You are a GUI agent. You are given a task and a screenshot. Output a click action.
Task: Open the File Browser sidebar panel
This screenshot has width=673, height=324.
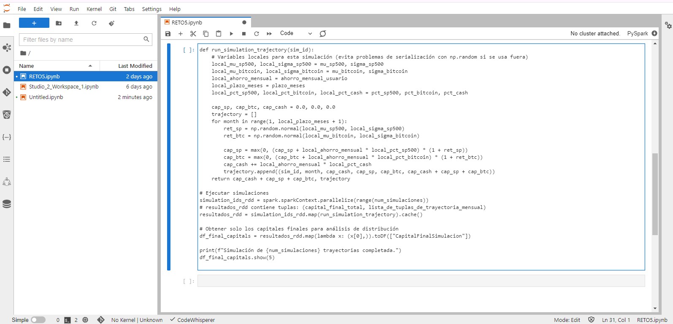coord(7,25)
